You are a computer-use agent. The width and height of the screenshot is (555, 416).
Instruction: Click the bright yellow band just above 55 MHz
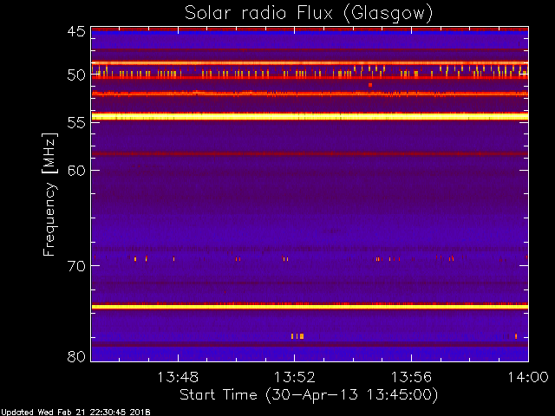coord(310,116)
